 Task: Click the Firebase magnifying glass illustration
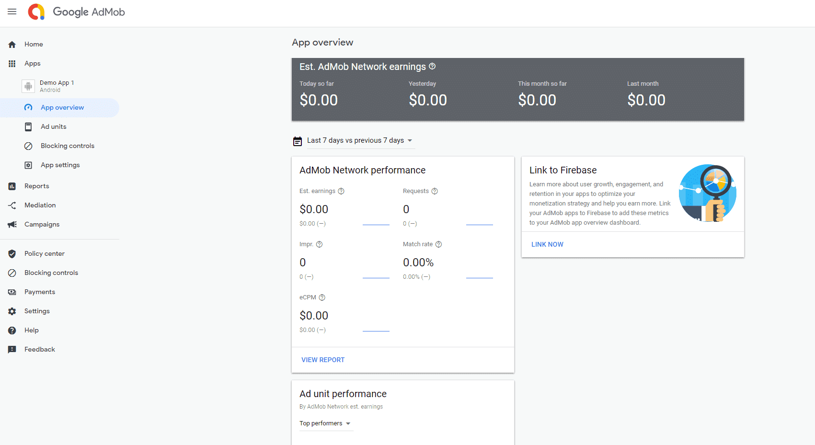(708, 193)
